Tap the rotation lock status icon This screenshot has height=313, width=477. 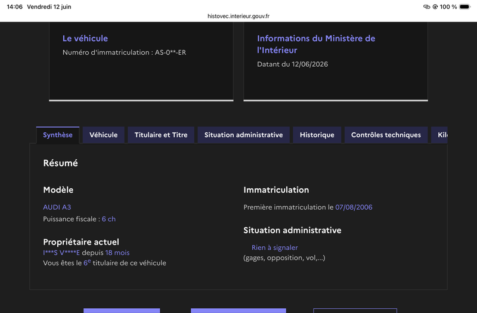(435, 7)
